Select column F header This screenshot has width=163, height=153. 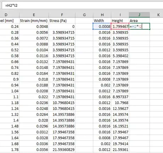[62, 15]
